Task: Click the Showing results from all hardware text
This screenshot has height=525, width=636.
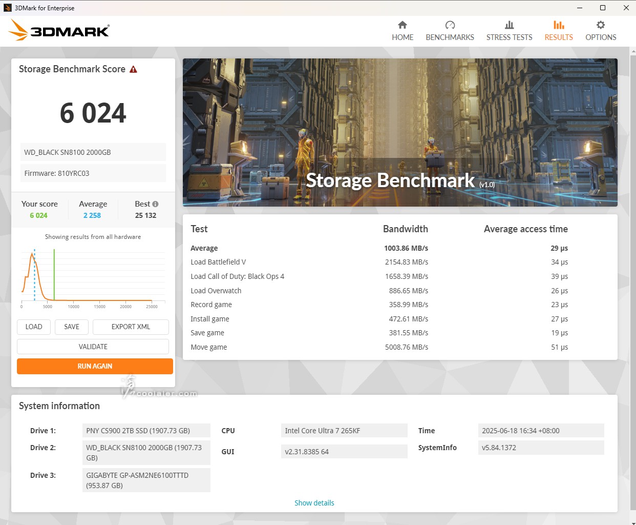Action: pos(93,237)
